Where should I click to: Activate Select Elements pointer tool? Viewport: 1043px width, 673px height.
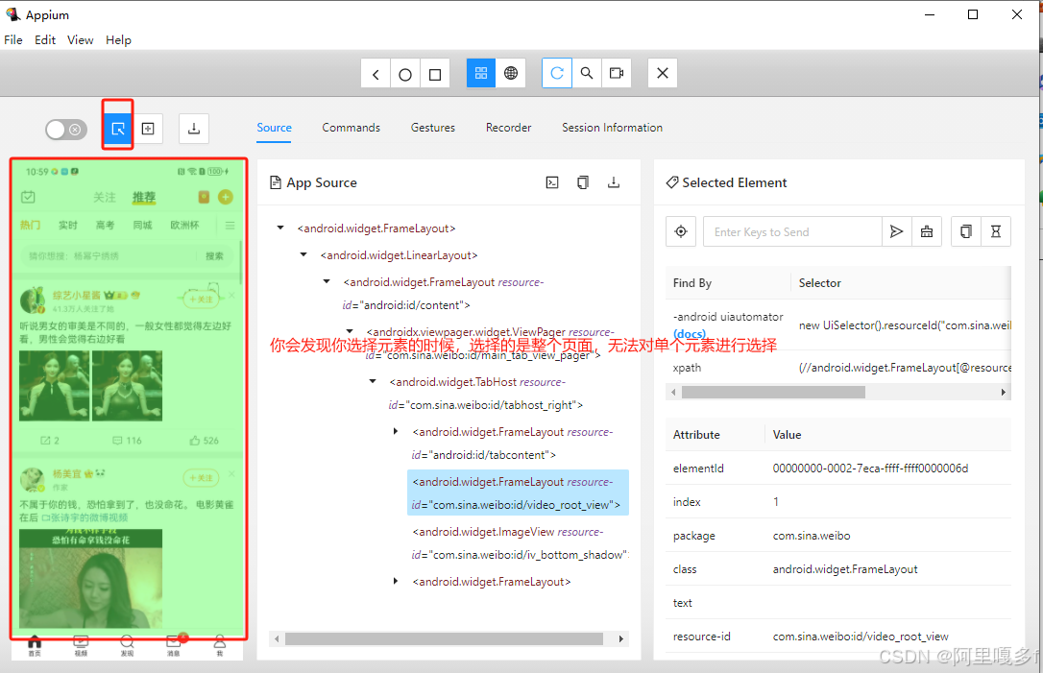(x=118, y=129)
